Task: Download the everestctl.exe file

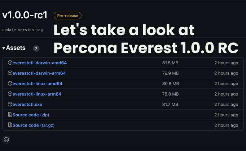Action: point(27,105)
